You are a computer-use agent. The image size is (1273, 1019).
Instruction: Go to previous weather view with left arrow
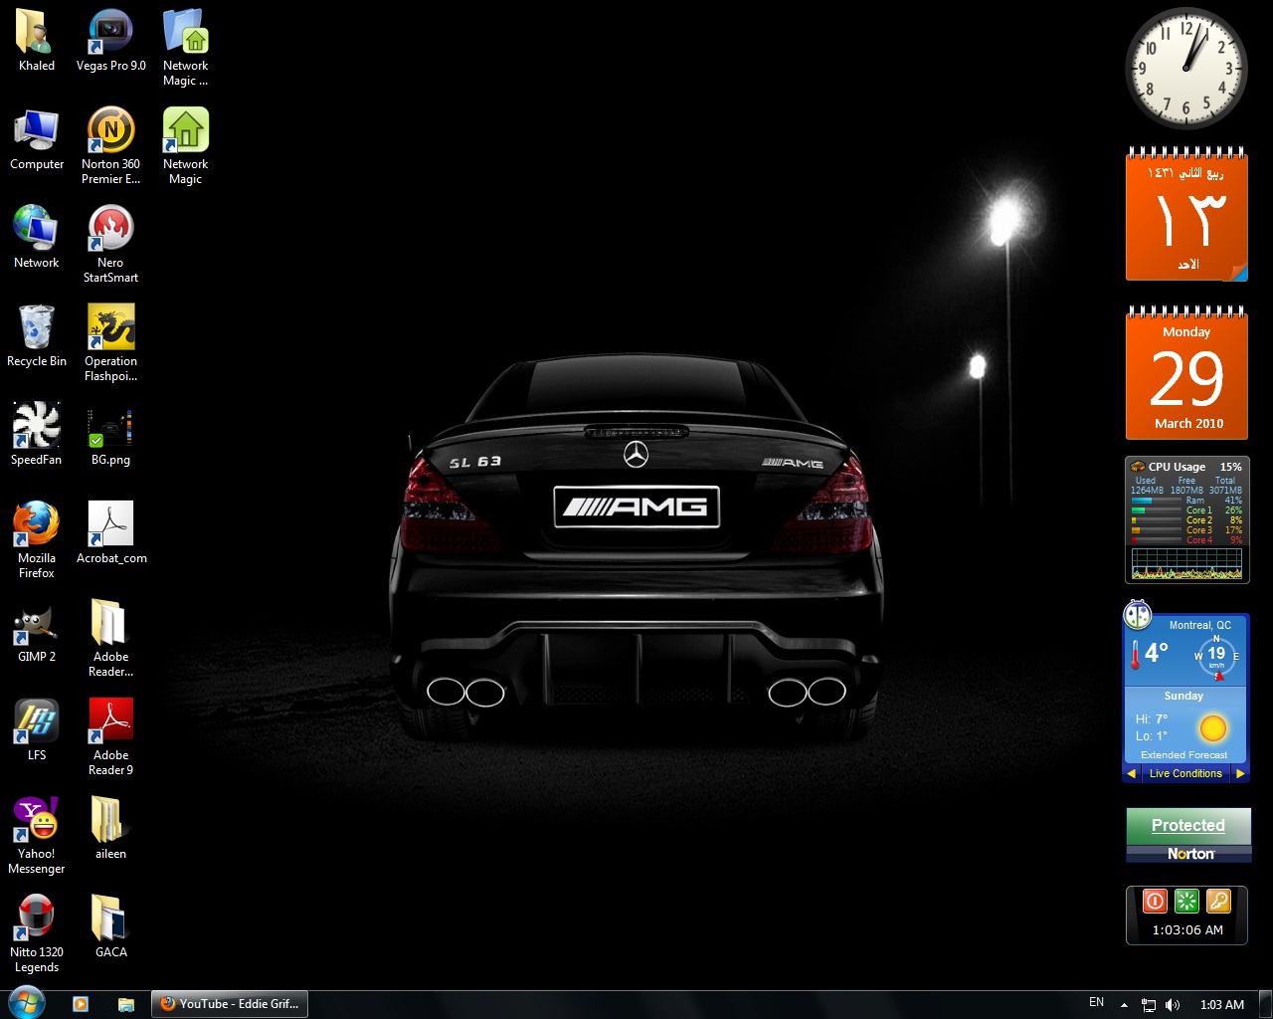[x=1132, y=773]
